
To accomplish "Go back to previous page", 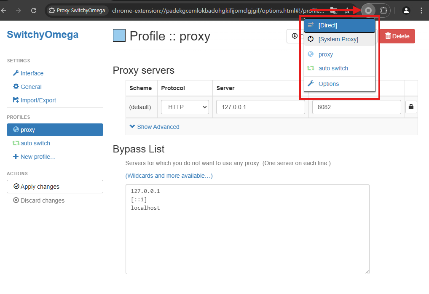I will (x=4, y=11).
